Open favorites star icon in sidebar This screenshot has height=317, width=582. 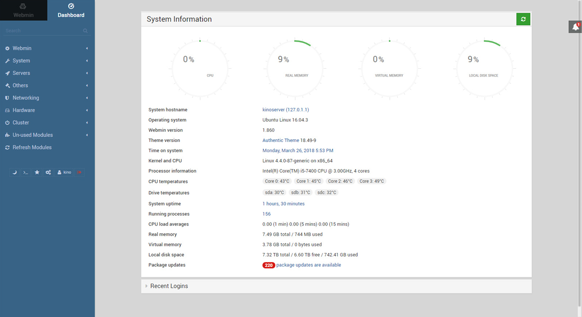point(37,172)
